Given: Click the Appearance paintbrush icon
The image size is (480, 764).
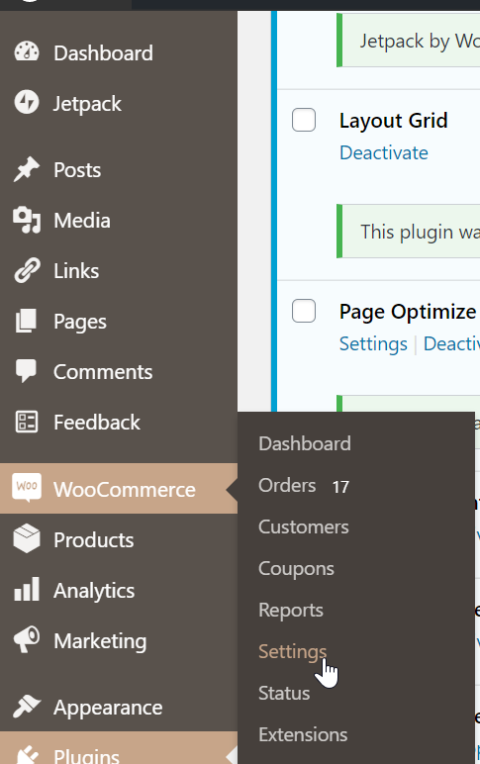Looking at the screenshot, I should click(x=27, y=707).
